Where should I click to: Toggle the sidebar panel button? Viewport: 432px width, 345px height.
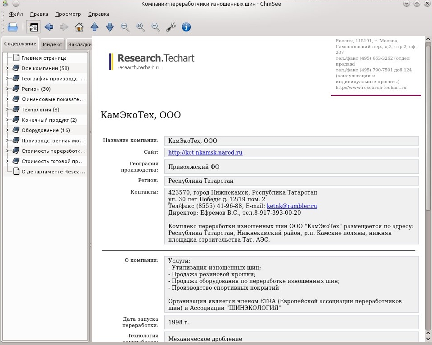tap(33, 27)
